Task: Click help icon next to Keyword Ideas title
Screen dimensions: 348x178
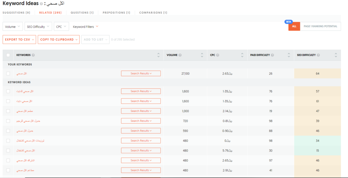Action: click(x=41, y=4)
